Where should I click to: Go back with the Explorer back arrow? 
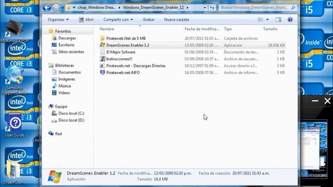pyautogui.click(x=47, y=8)
